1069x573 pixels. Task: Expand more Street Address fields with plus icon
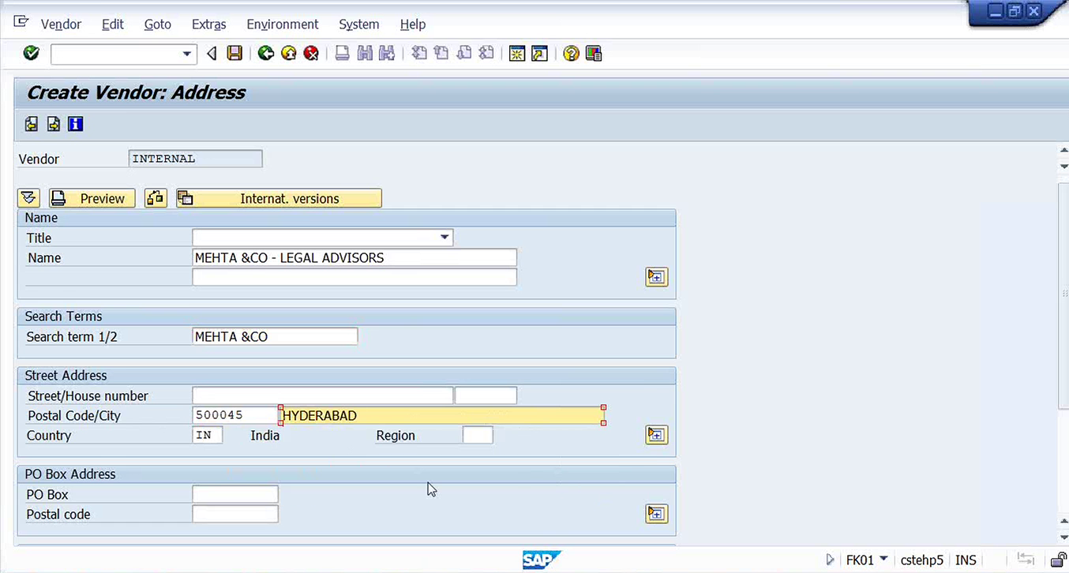(x=657, y=435)
